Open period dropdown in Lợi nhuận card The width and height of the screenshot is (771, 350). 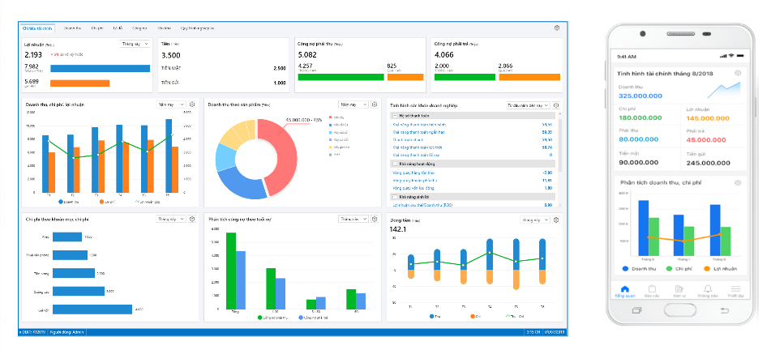pyautogui.click(x=134, y=43)
